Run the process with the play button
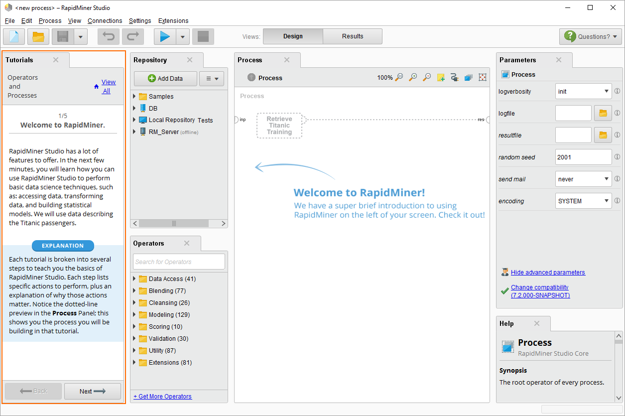 [x=165, y=37]
